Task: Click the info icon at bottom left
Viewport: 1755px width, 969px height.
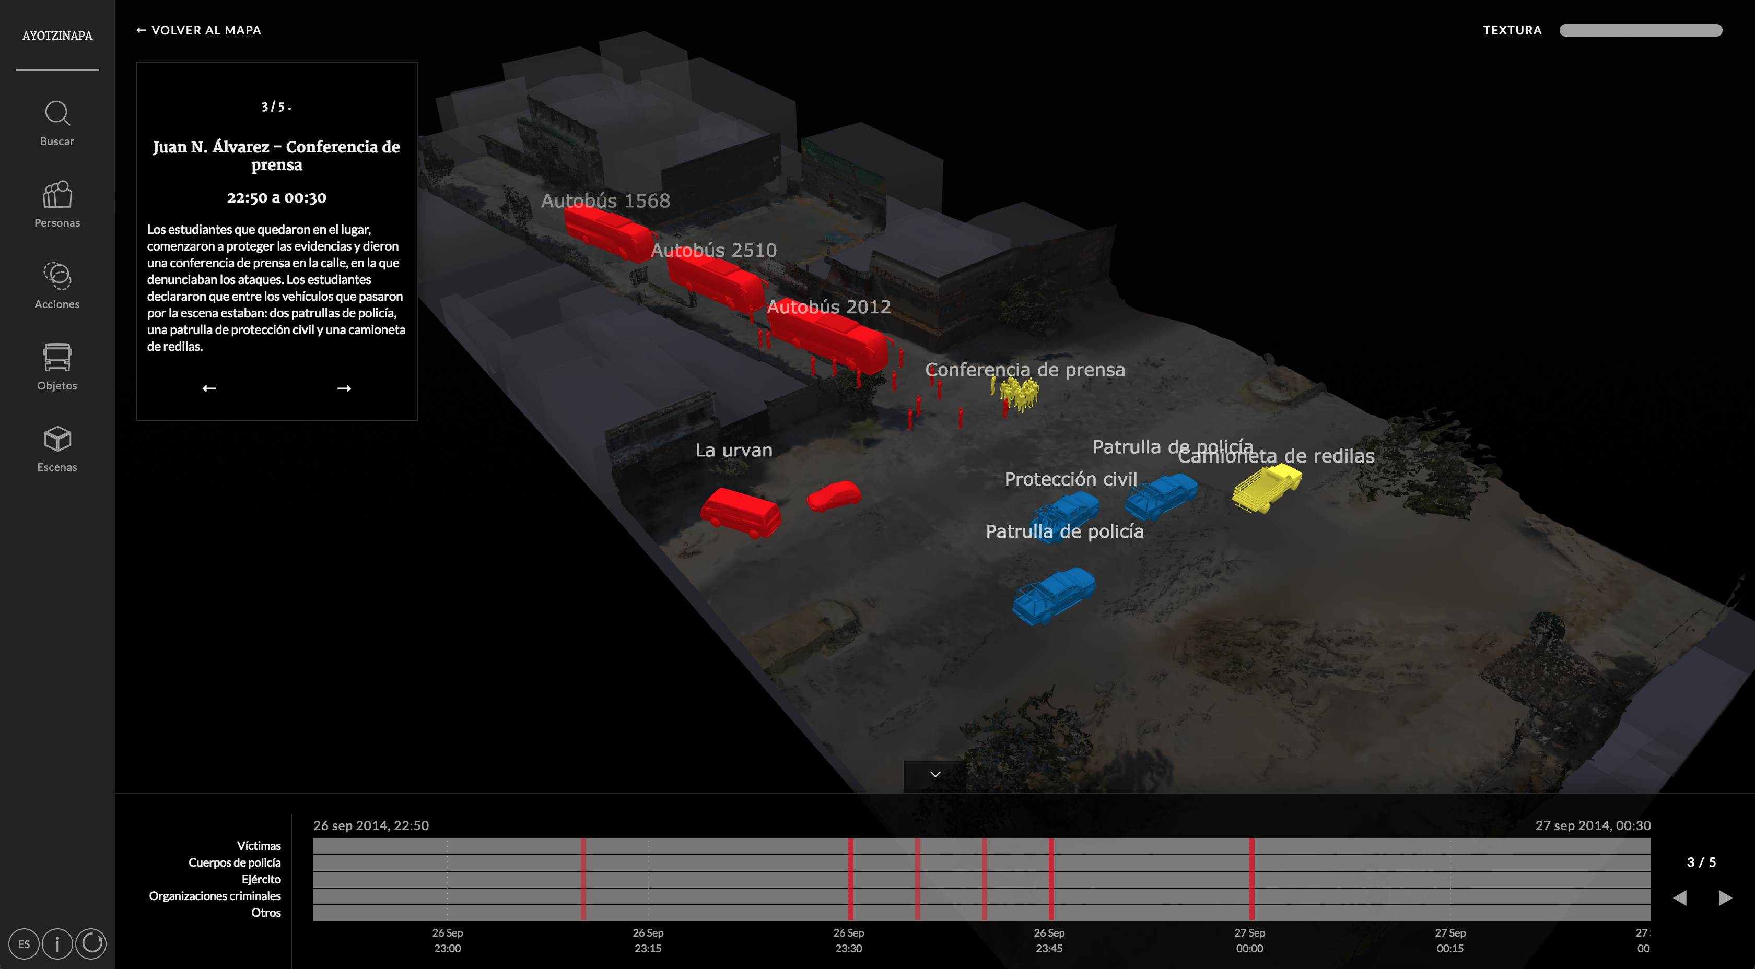Action: (57, 944)
